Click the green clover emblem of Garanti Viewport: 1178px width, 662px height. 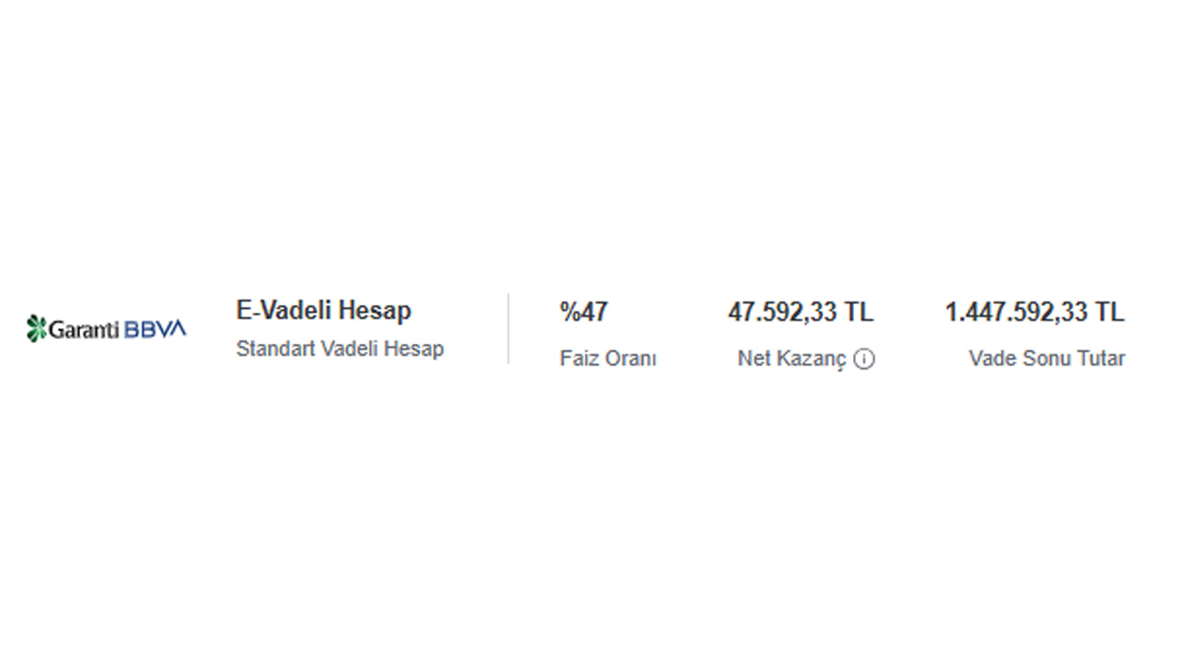click(36, 328)
